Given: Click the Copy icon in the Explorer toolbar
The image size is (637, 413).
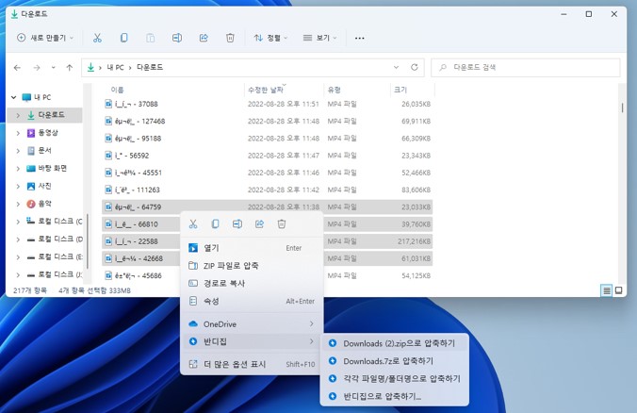Looking at the screenshot, I should (x=123, y=38).
